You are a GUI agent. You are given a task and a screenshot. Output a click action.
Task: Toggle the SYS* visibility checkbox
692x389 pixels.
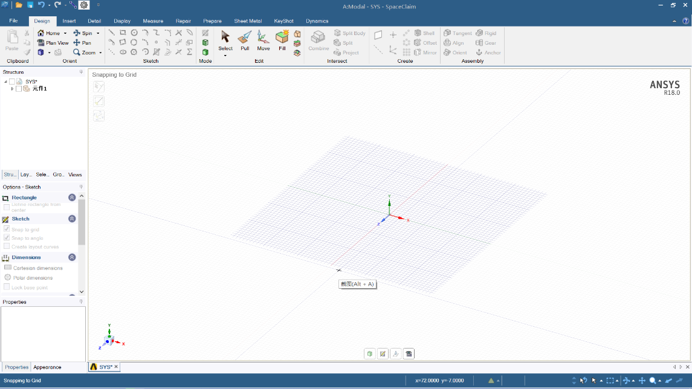pyautogui.click(x=12, y=82)
